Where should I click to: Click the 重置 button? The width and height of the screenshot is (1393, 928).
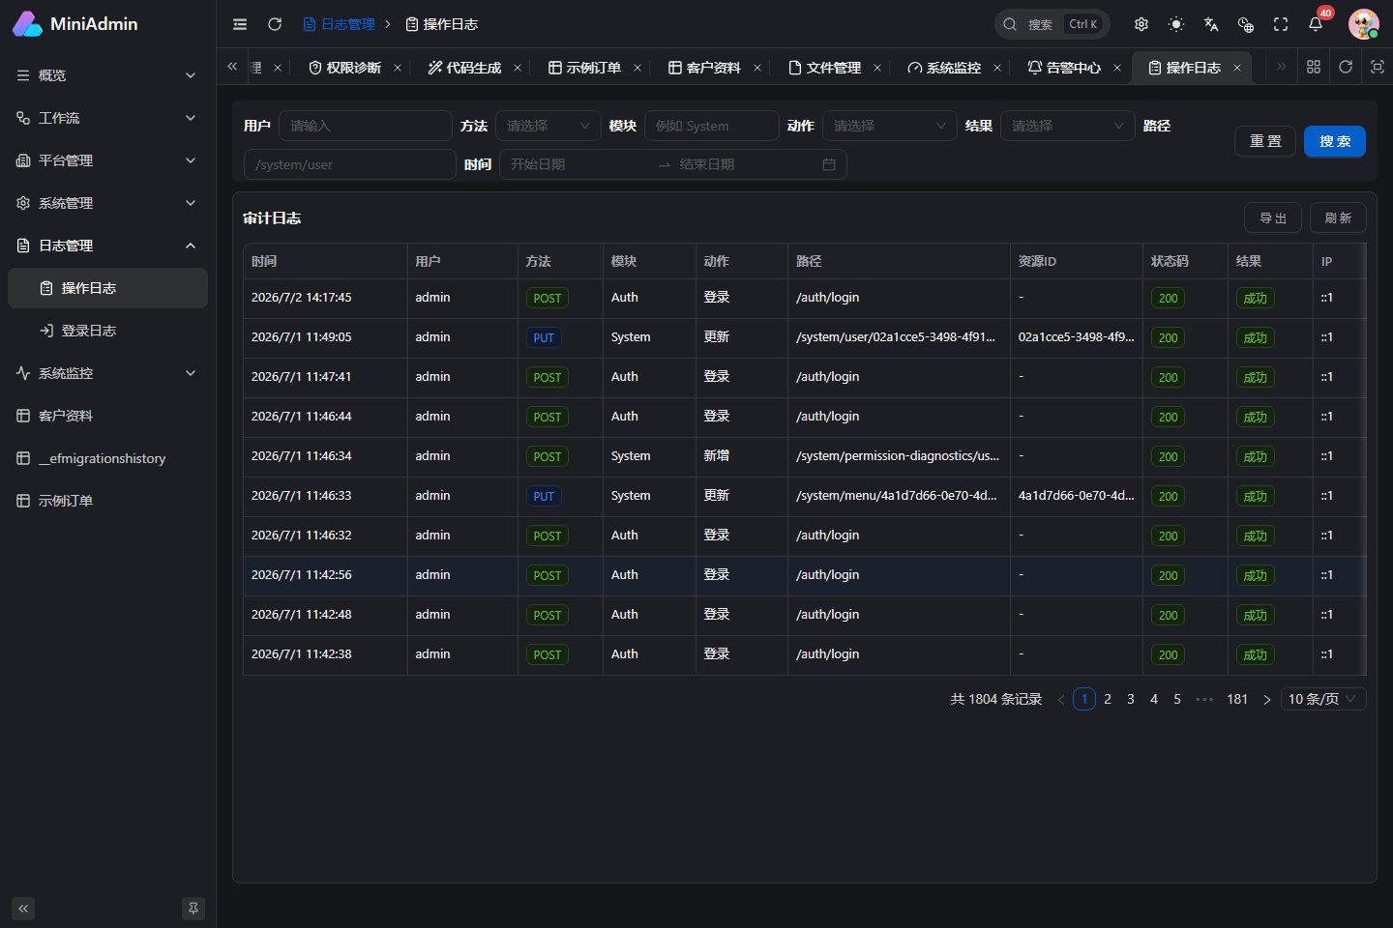(x=1265, y=141)
